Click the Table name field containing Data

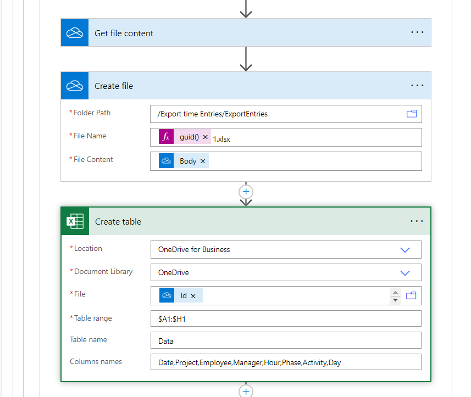coord(286,341)
